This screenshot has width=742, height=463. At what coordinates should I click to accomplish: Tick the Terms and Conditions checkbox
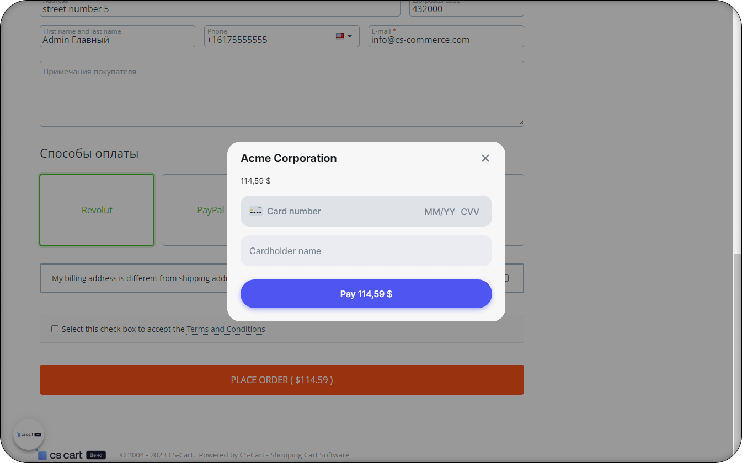click(55, 329)
